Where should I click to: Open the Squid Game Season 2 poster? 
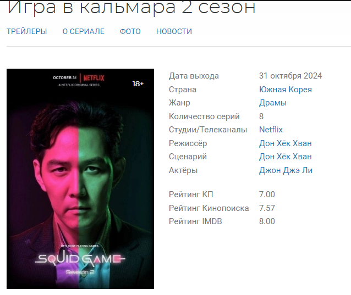(x=80, y=179)
